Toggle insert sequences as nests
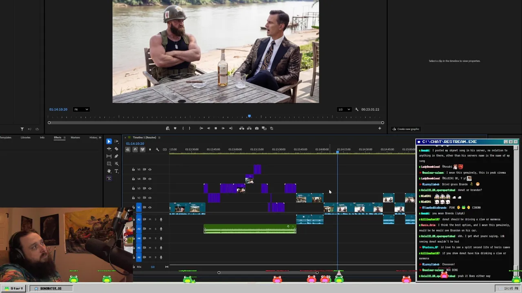The width and height of the screenshot is (522, 293). coord(128,149)
